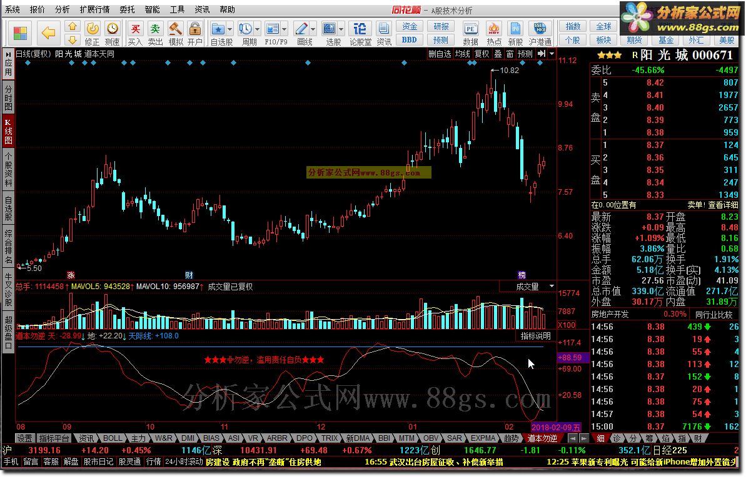Viewport: 746px width, 477px height.
Task: Toggle 预测 forecast on chart header
Action: [x=525, y=54]
